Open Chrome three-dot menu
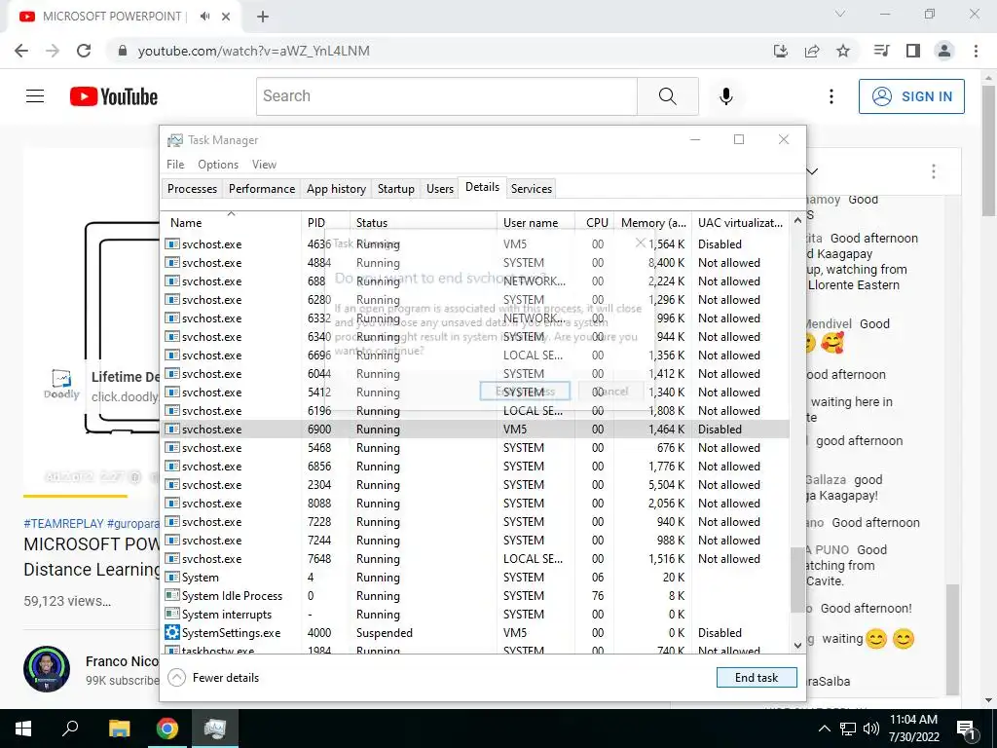 (x=976, y=51)
